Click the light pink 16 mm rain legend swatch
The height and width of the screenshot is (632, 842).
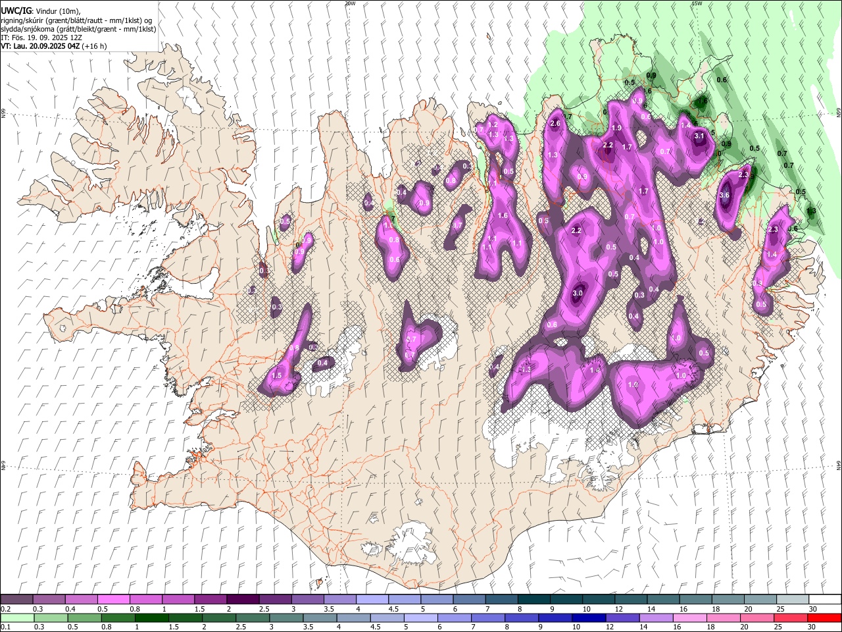coord(690,618)
